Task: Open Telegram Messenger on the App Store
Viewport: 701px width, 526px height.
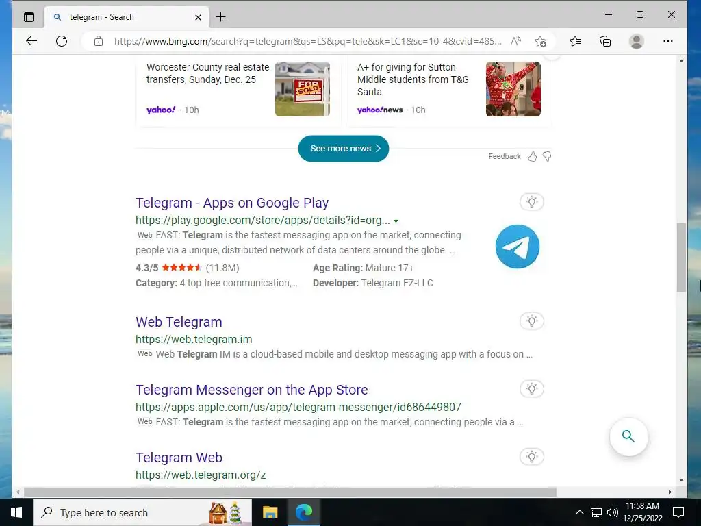Action: click(252, 390)
